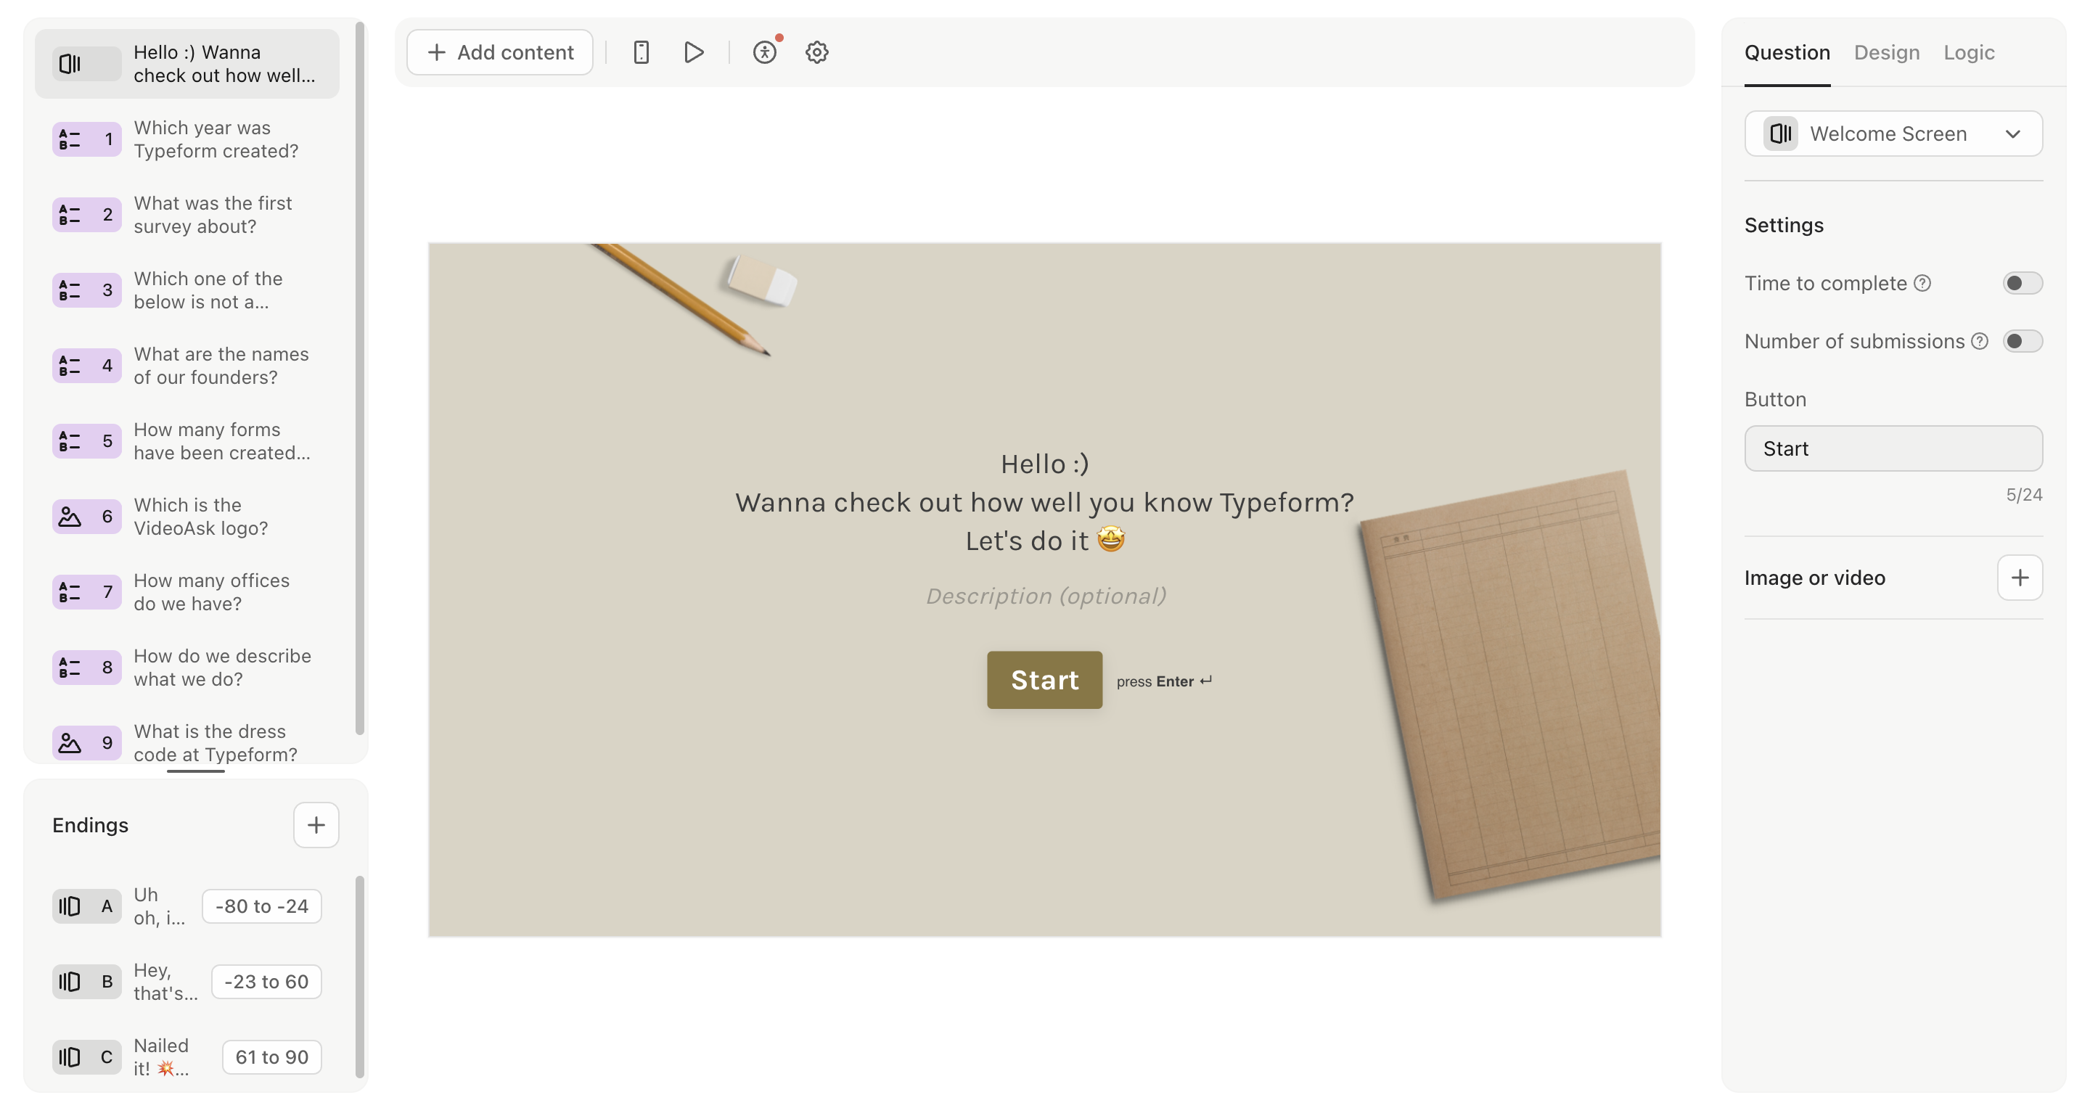This screenshot has width=2090, height=1116.
Task: Select question 8 multiple choice icon
Action: coord(87,668)
